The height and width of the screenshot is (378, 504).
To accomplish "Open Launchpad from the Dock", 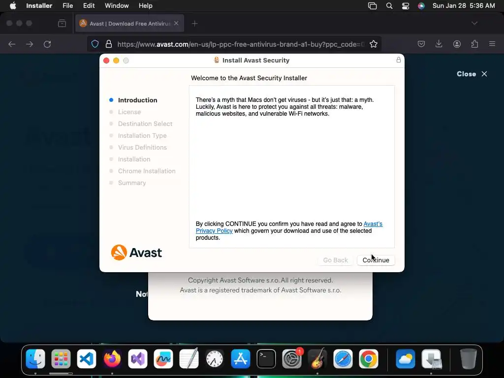I will tap(61, 359).
